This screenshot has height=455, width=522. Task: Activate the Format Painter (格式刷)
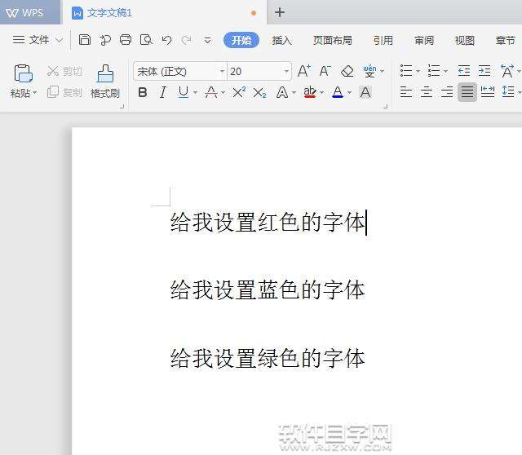tap(105, 81)
